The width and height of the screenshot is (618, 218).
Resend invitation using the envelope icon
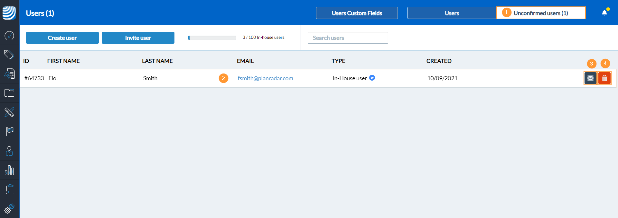[x=590, y=78]
